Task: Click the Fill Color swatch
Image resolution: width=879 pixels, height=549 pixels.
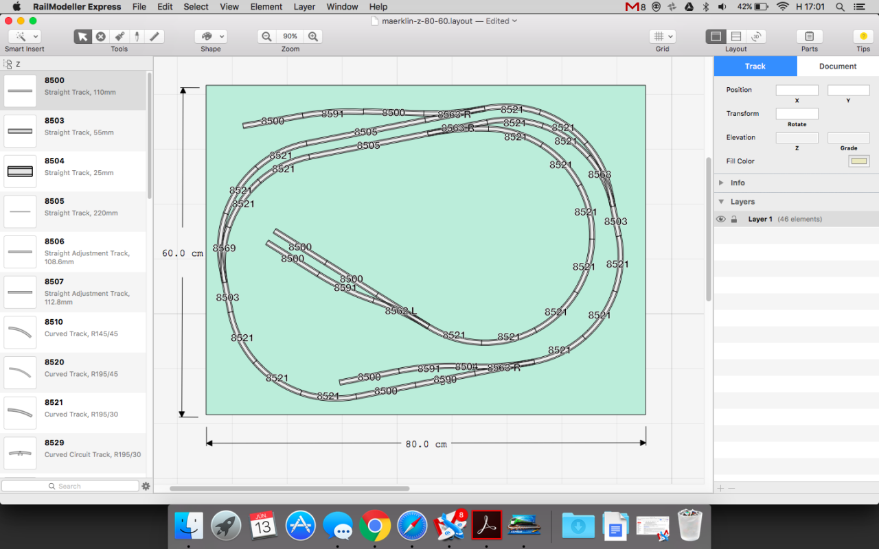Action: coord(858,161)
